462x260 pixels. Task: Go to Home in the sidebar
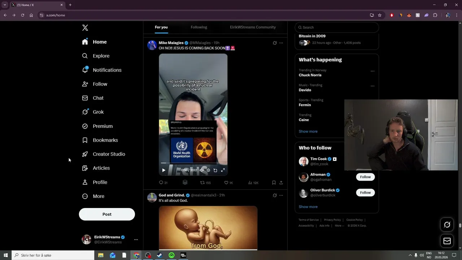click(x=94, y=42)
